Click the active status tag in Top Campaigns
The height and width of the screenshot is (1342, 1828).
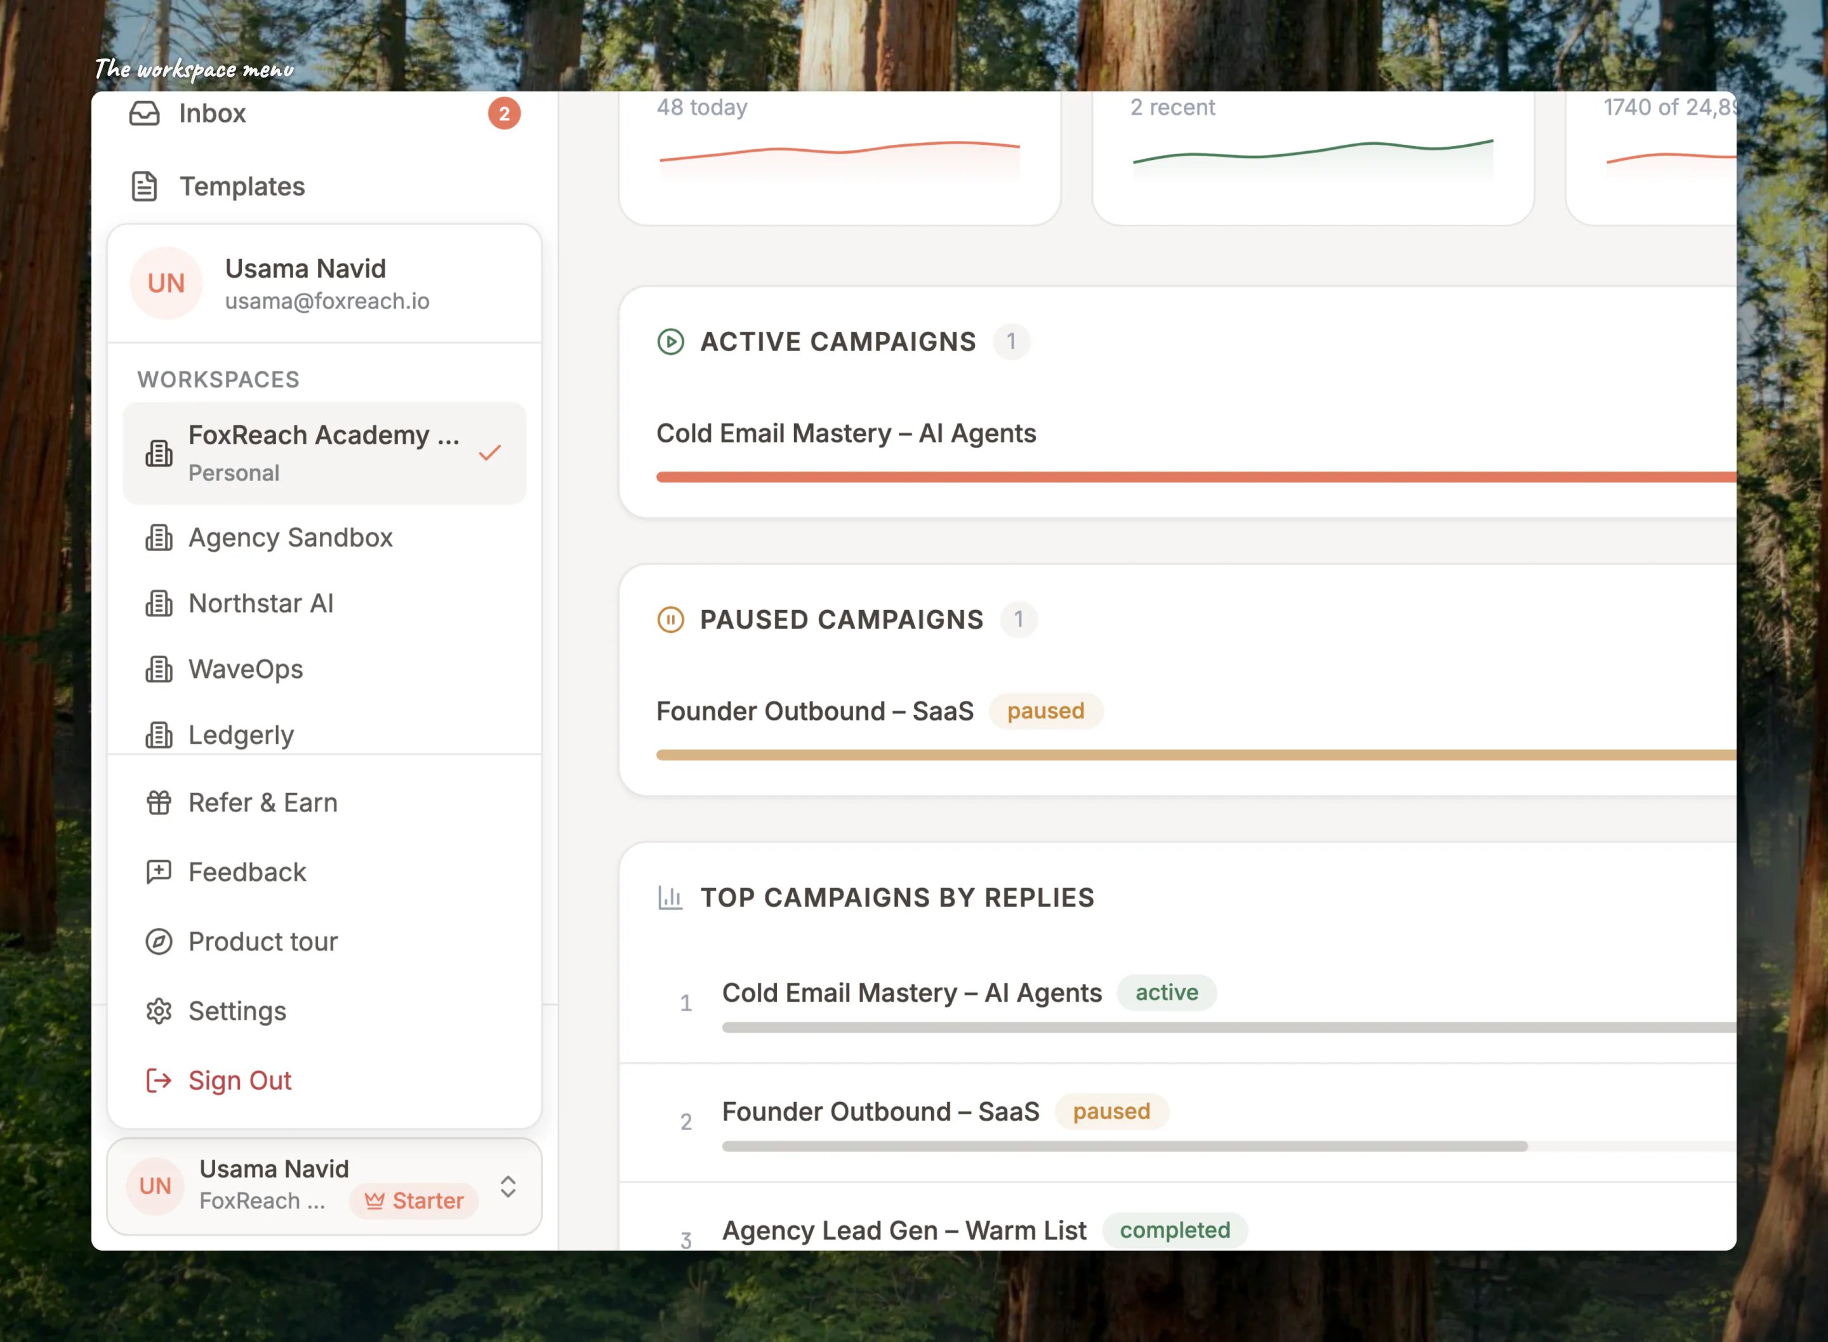[1166, 993]
